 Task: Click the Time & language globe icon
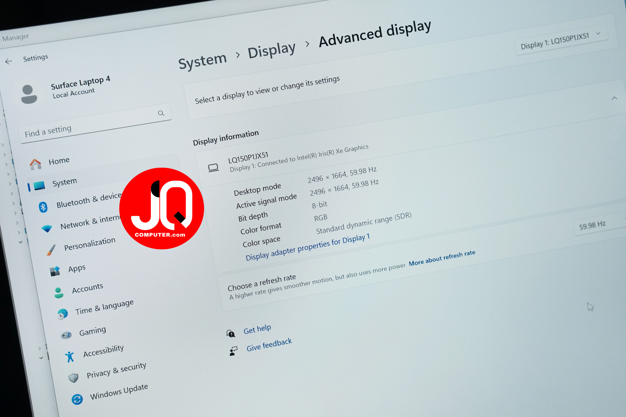coord(63,314)
